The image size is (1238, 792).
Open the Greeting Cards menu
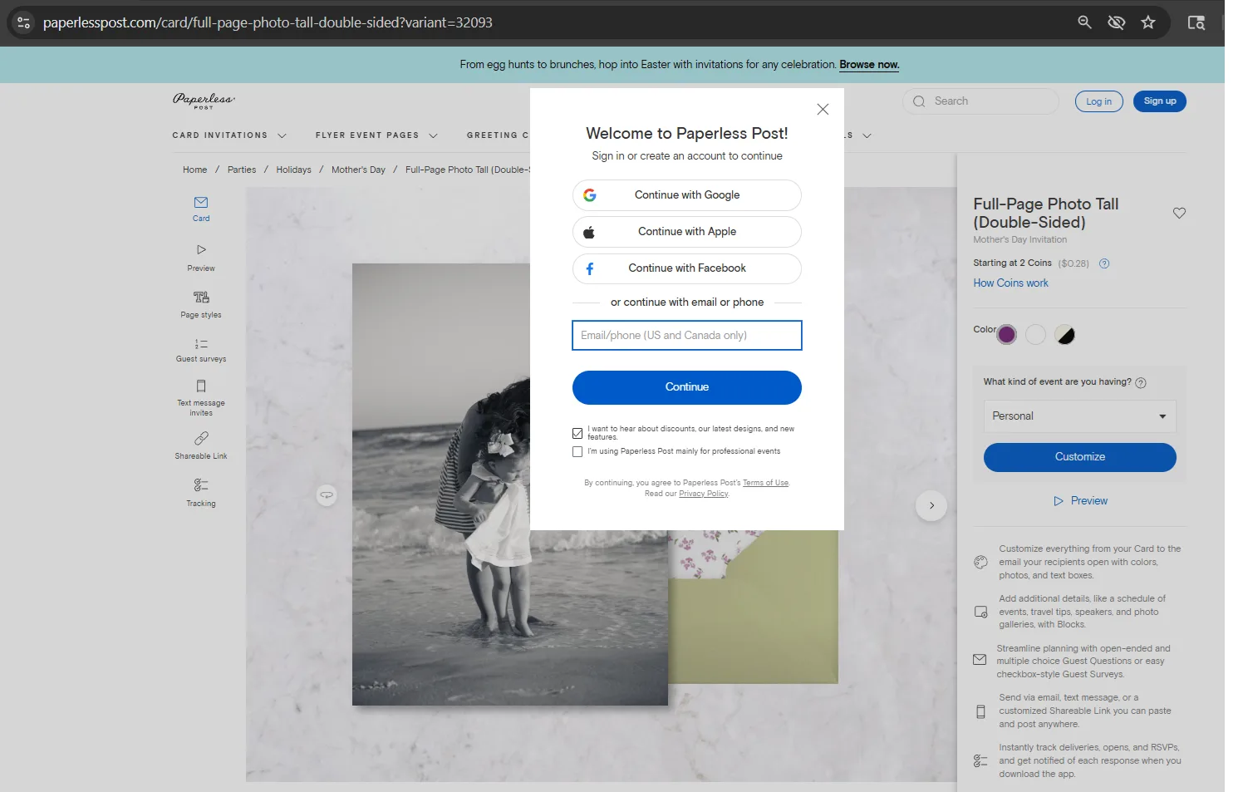click(498, 135)
